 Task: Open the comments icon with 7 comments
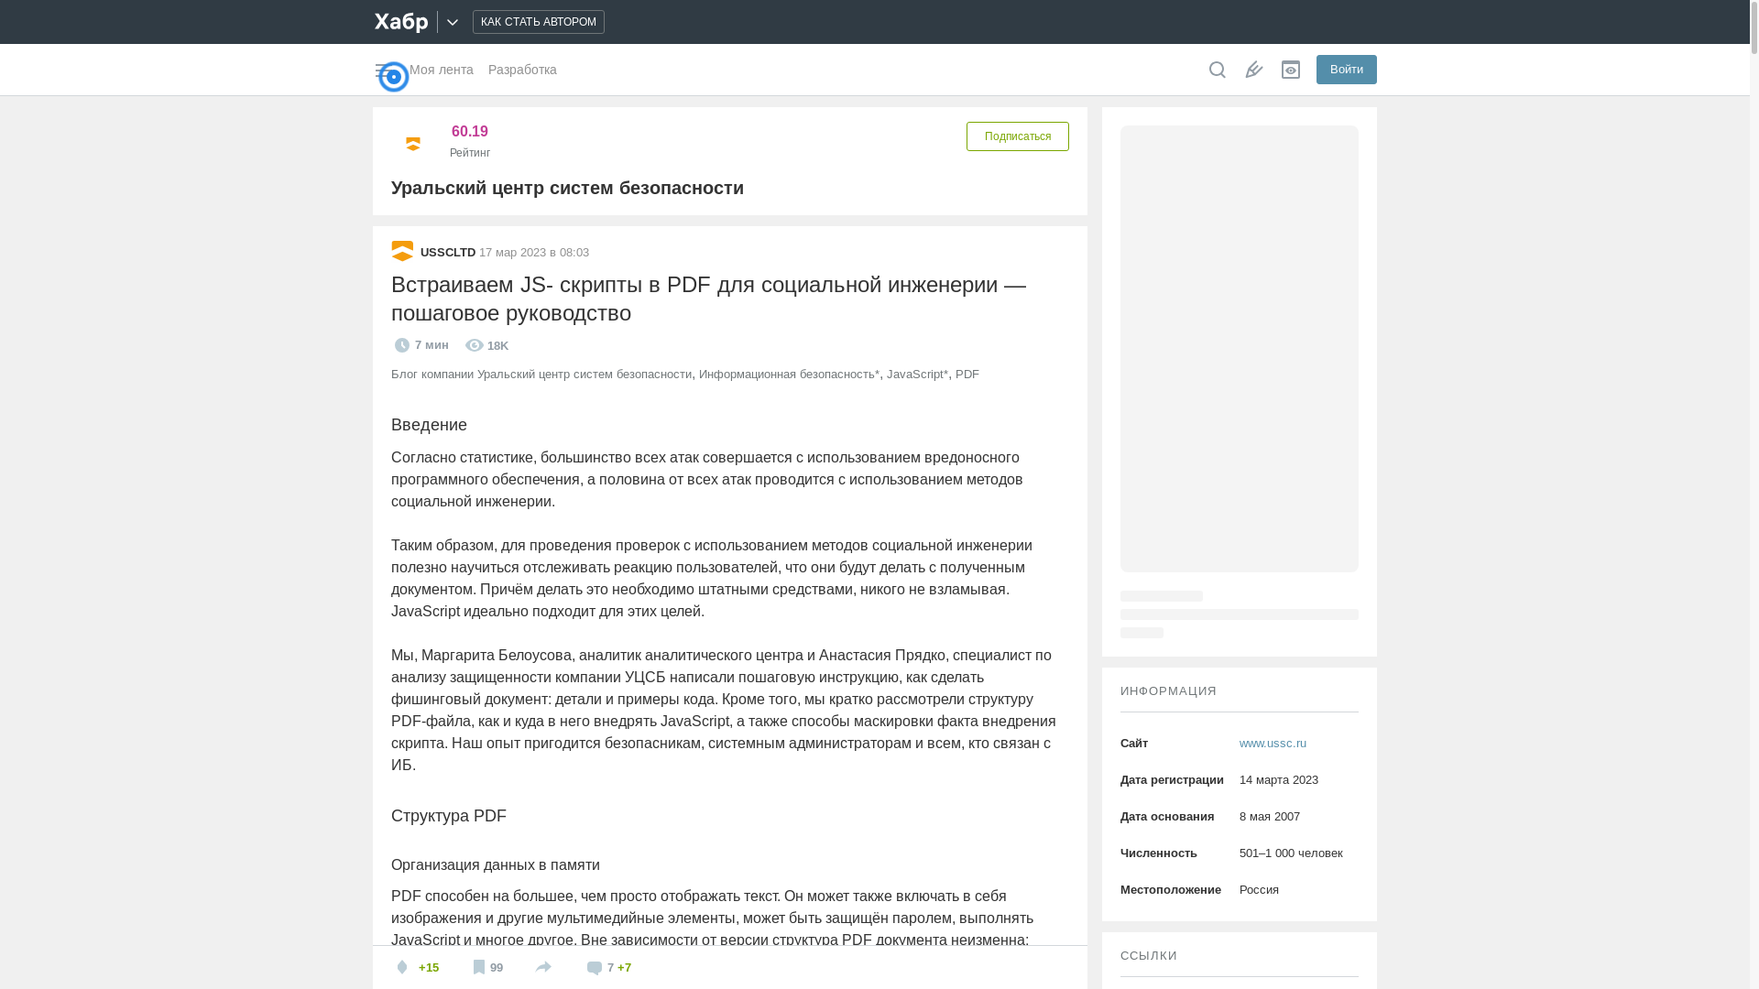[x=595, y=968]
